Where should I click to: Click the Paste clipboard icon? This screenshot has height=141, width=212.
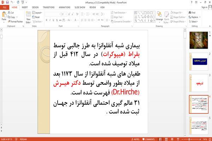pyautogui.click(x=4, y=14)
